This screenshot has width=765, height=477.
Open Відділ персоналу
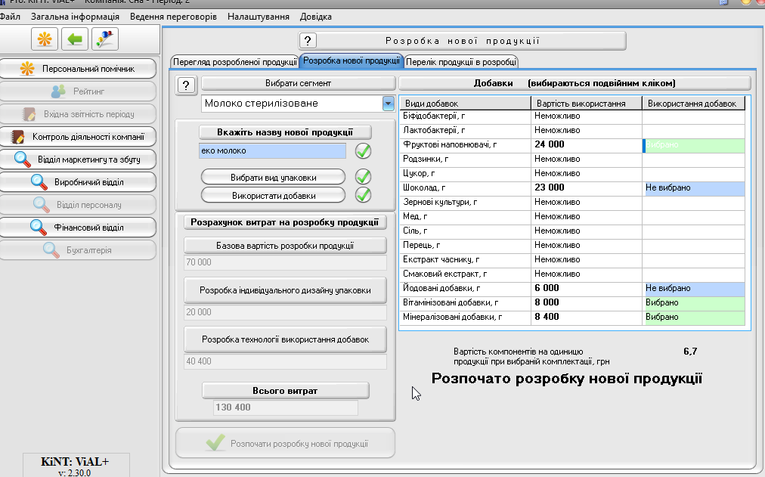coord(79,205)
